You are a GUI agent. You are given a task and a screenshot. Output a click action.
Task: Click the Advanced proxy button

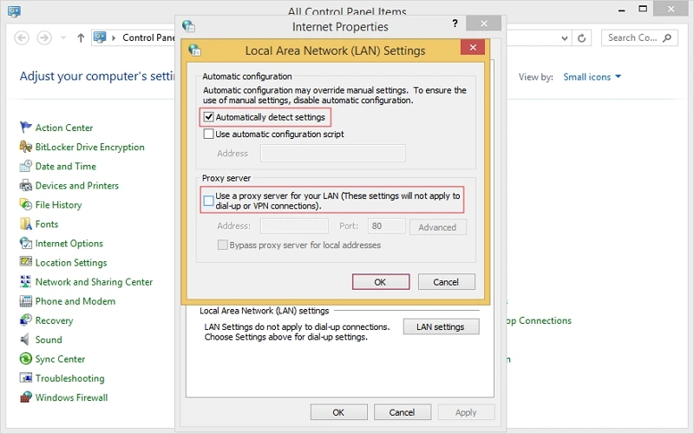(438, 227)
